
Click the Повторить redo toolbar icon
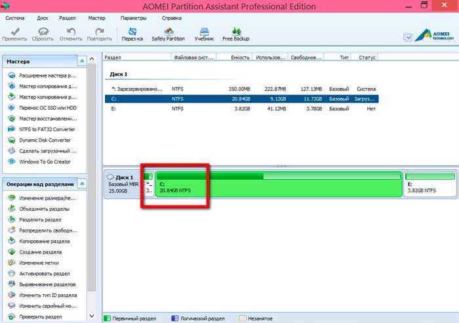pos(100,34)
